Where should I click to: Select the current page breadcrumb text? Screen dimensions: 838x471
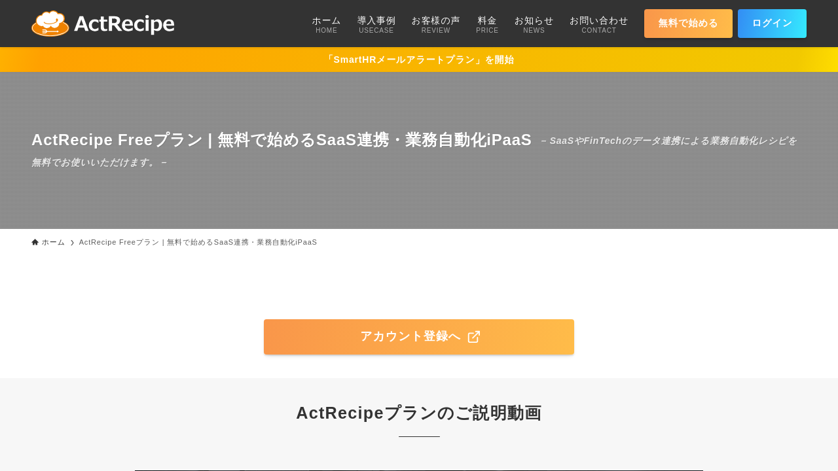(x=198, y=242)
